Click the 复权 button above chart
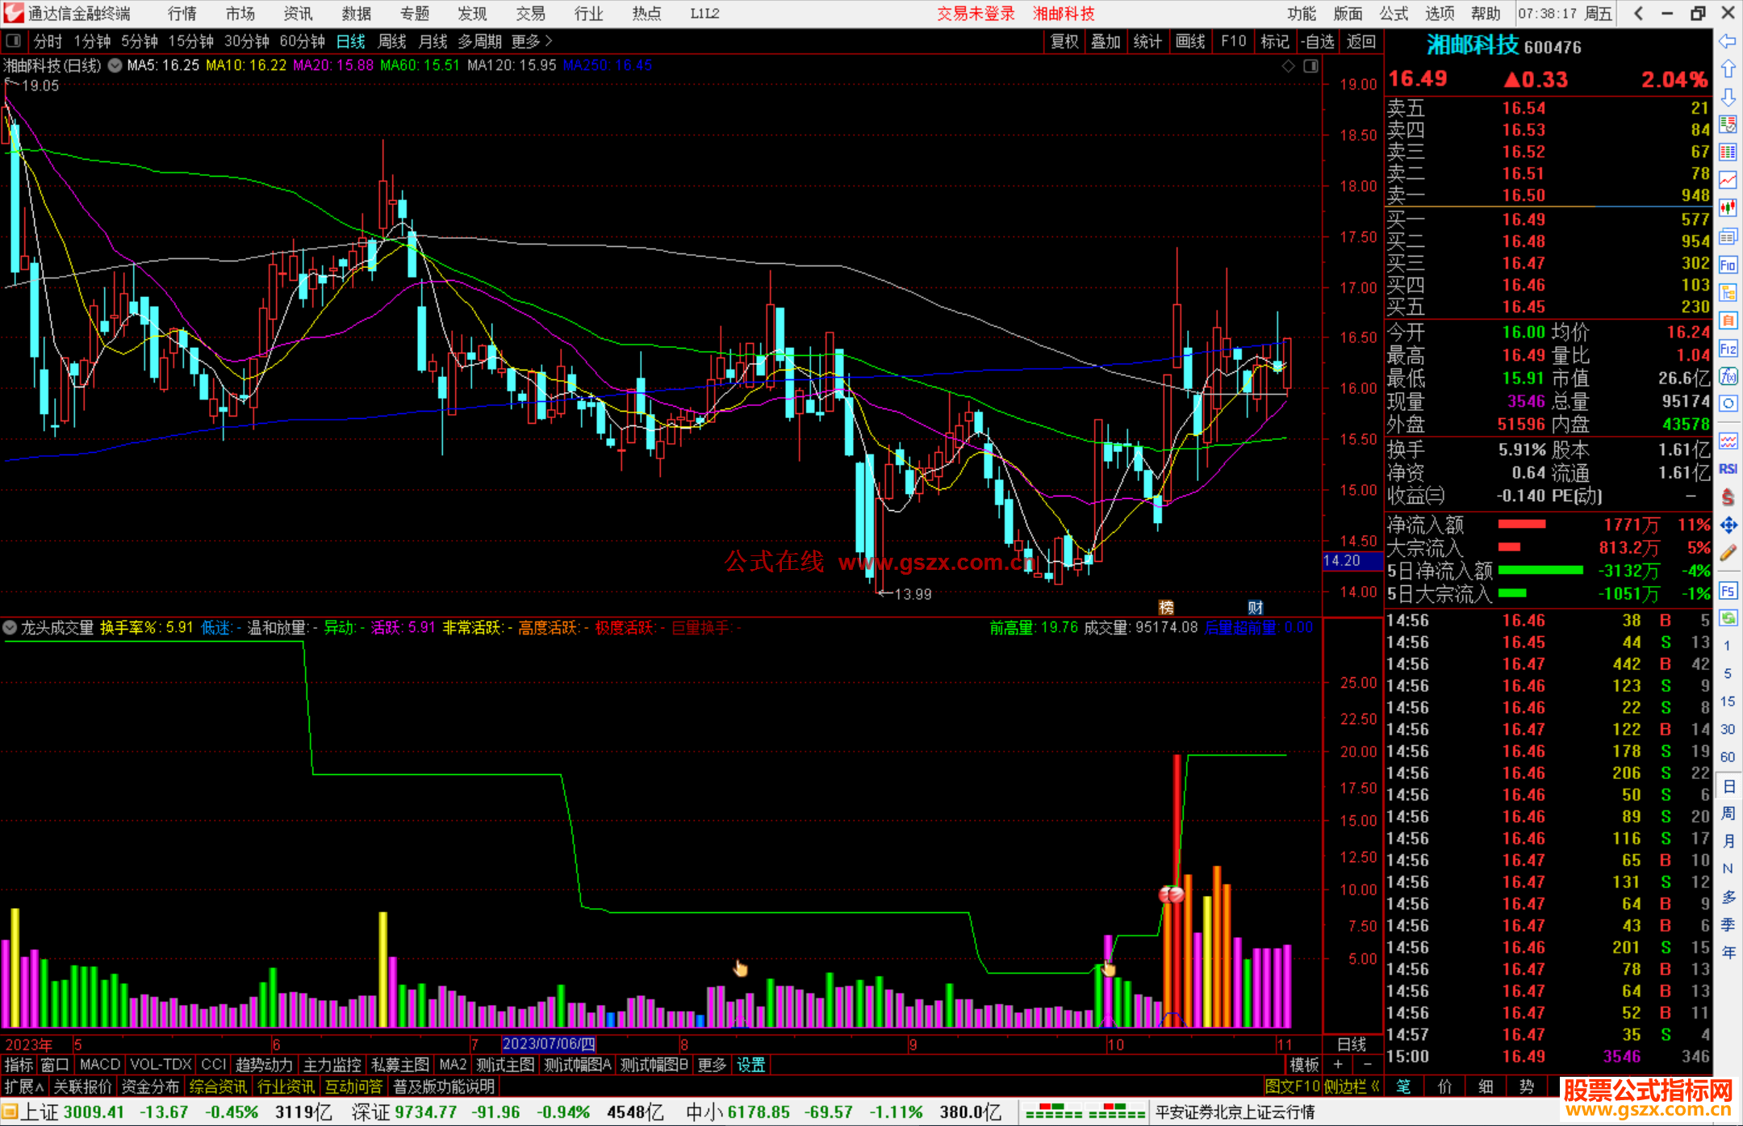 [1064, 41]
